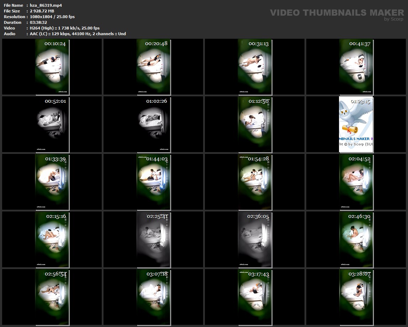Choose the frame stamped 02:15:16

coord(52,240)
